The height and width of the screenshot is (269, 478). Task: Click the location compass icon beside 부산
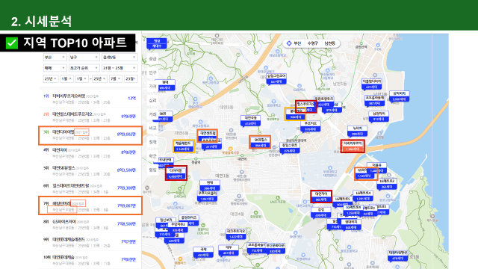pyautogui.click(x=289, y=43)
